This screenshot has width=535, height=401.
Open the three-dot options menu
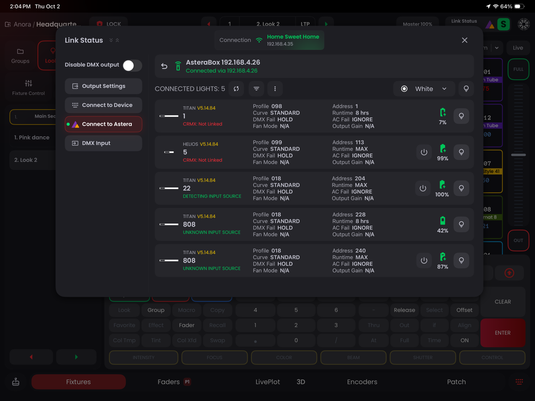(275, 89)
